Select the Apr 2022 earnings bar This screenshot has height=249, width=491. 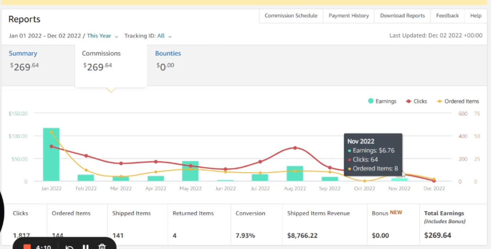[x=156, y=179]
